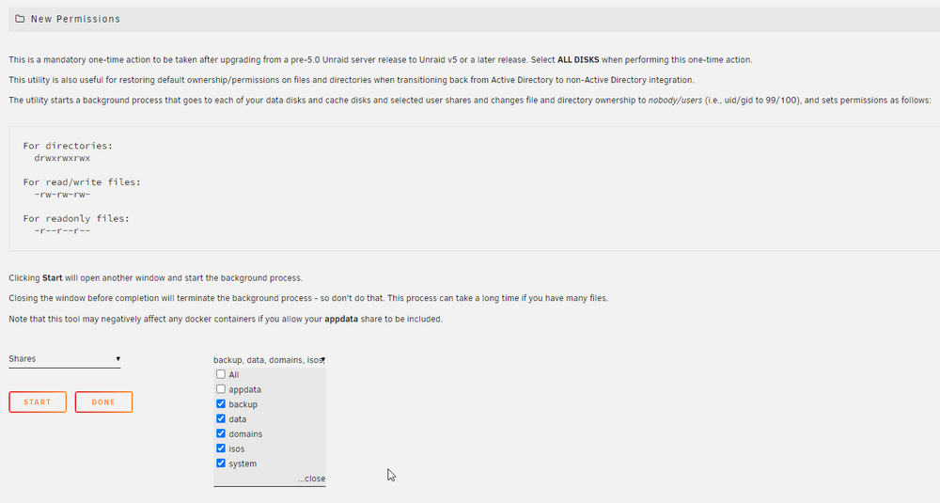
Task: Click the 'For readonly files:' label
Action: pos(76,218)
